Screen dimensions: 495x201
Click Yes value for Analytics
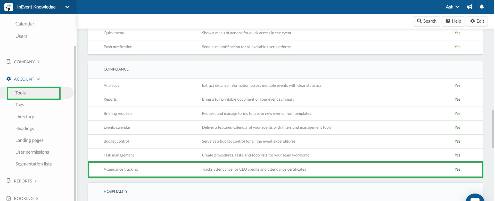click(x=457, y=85)
